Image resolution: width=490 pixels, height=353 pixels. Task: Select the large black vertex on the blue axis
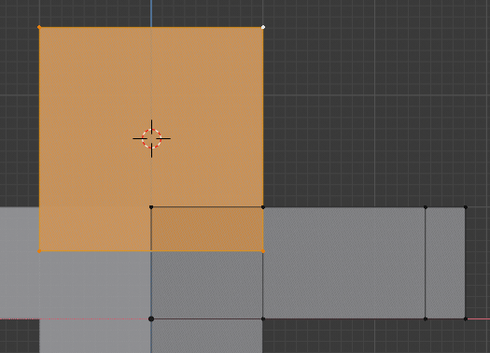click(151, 319)
